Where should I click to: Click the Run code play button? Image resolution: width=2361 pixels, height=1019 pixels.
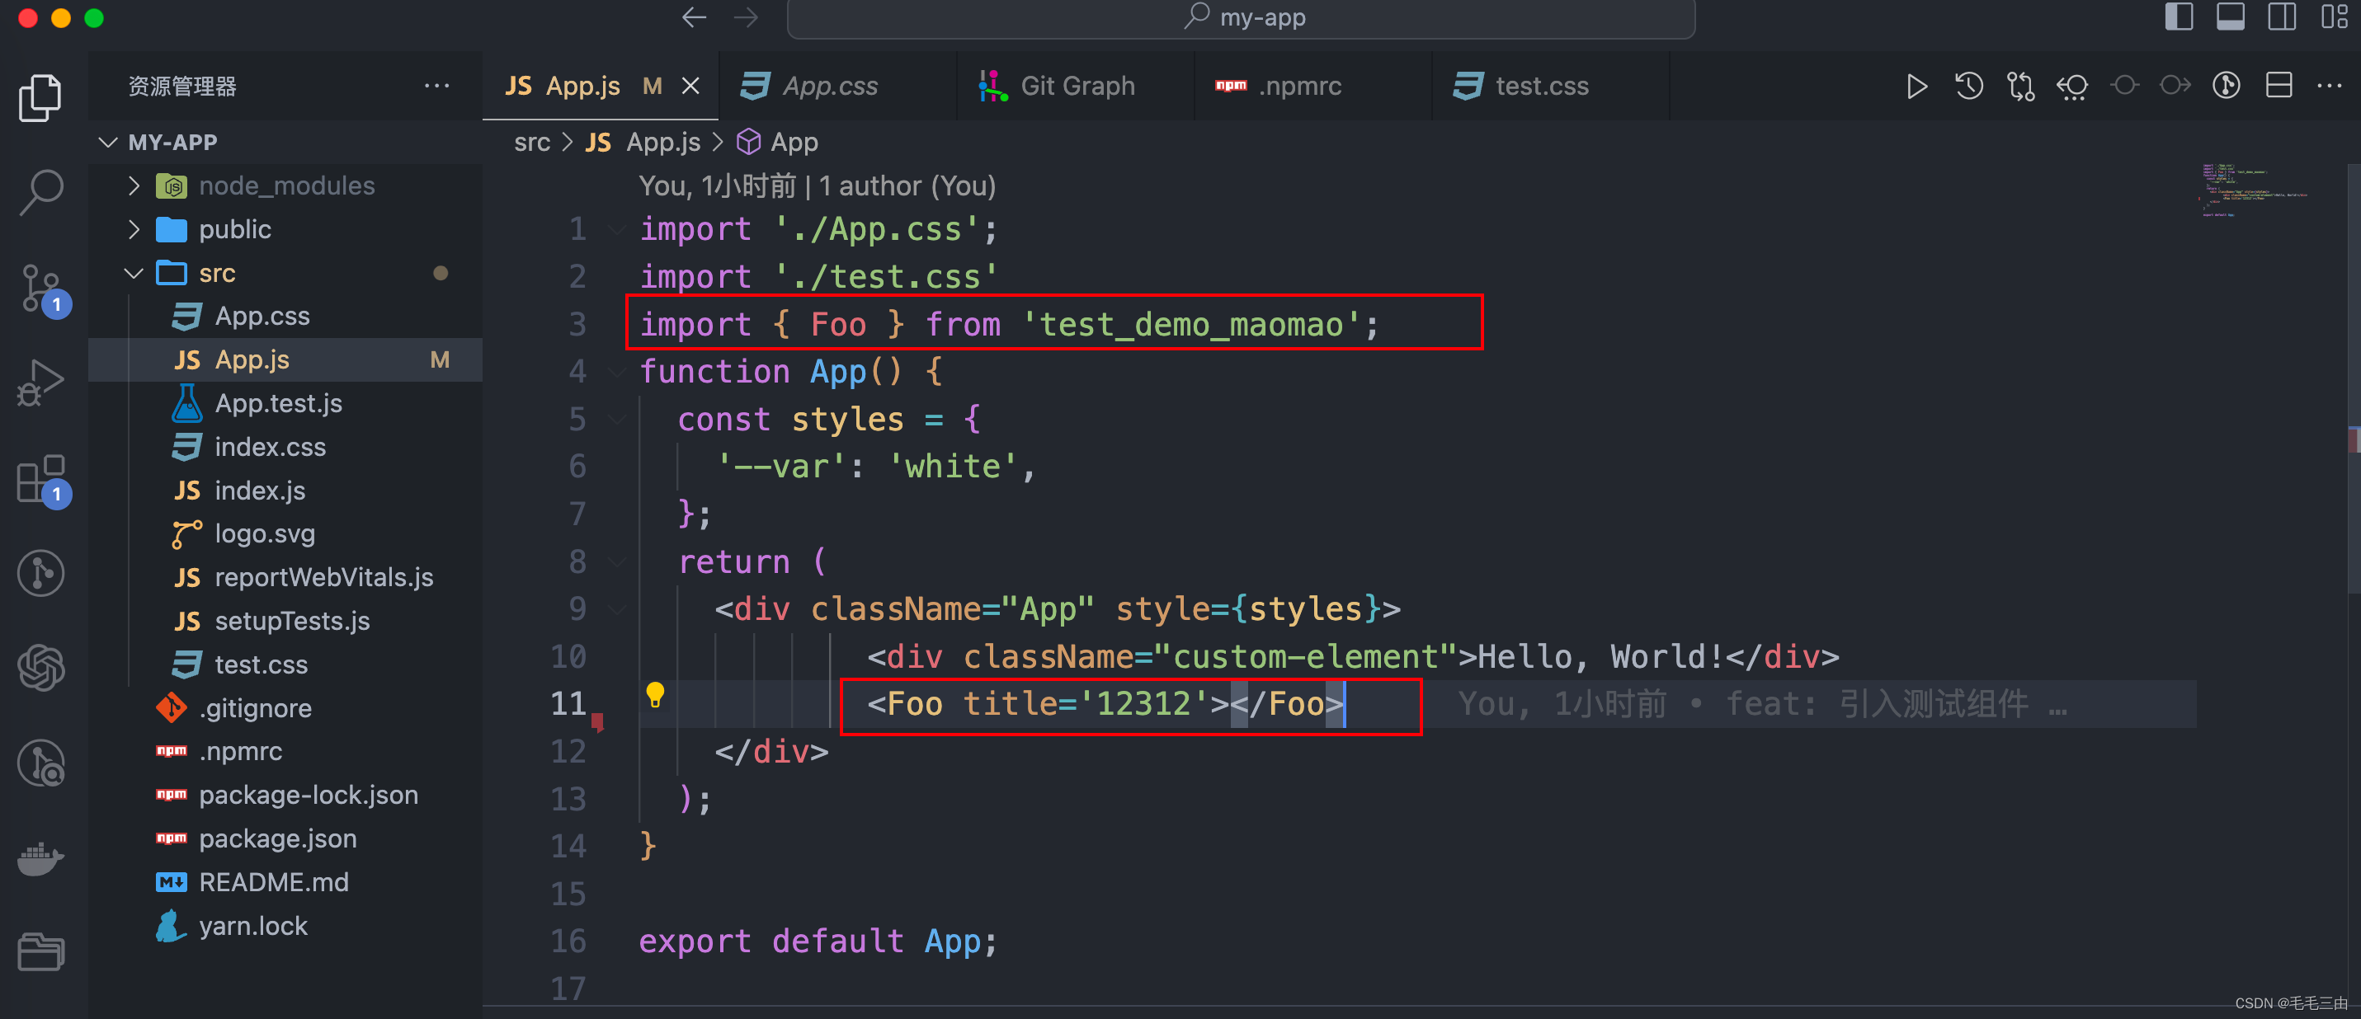[x=1916, y=86]
